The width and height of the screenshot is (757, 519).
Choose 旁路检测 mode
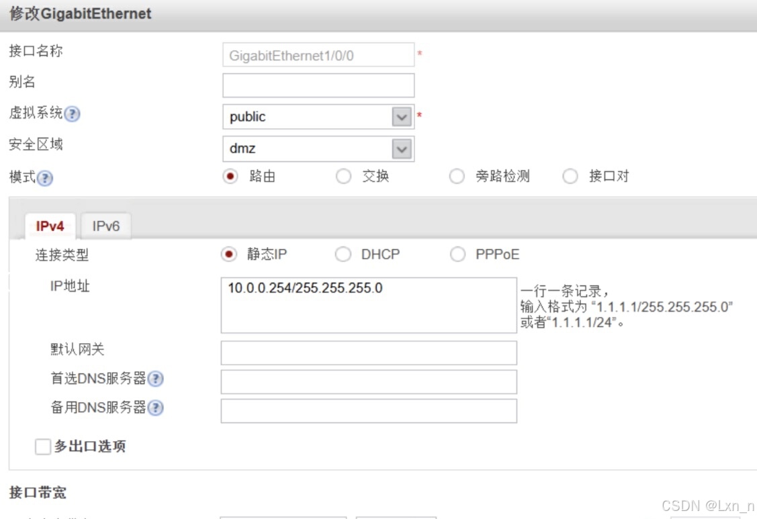457,177
